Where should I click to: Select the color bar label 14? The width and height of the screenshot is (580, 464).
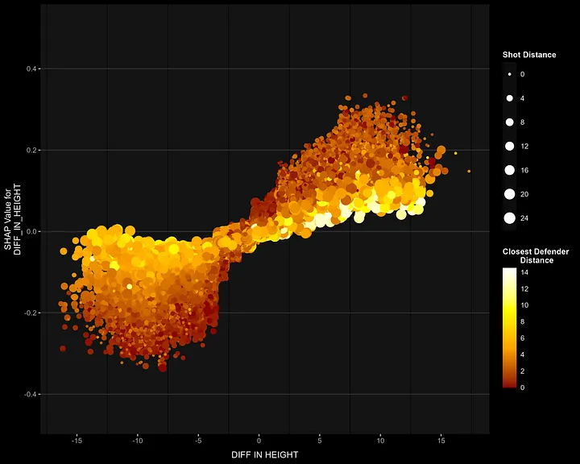(x=524, y=272)
